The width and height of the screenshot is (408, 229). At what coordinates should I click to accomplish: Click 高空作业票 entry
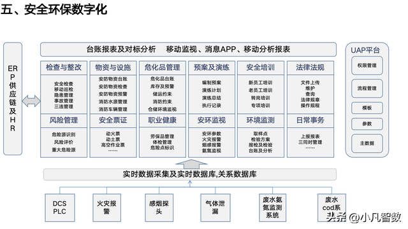click(113, 145)
